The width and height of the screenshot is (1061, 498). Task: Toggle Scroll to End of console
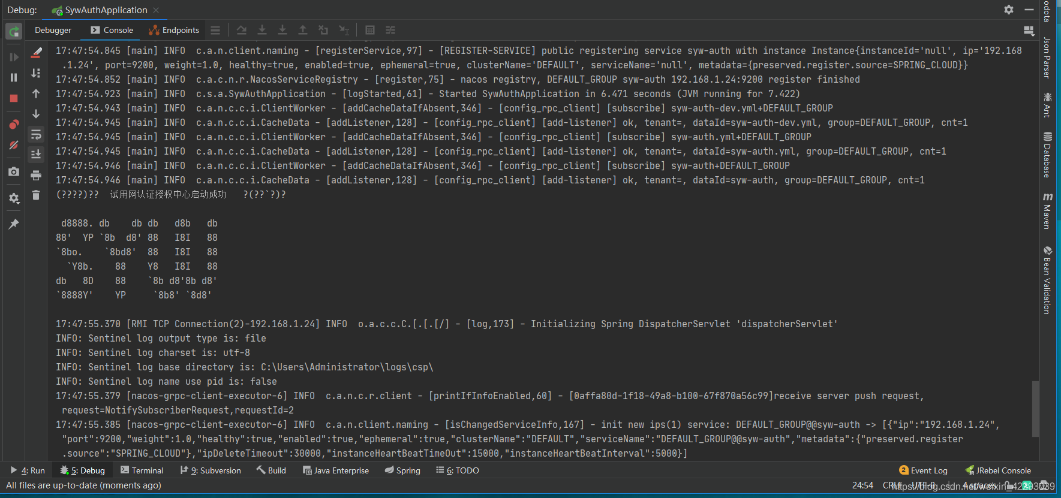(36, 155)
